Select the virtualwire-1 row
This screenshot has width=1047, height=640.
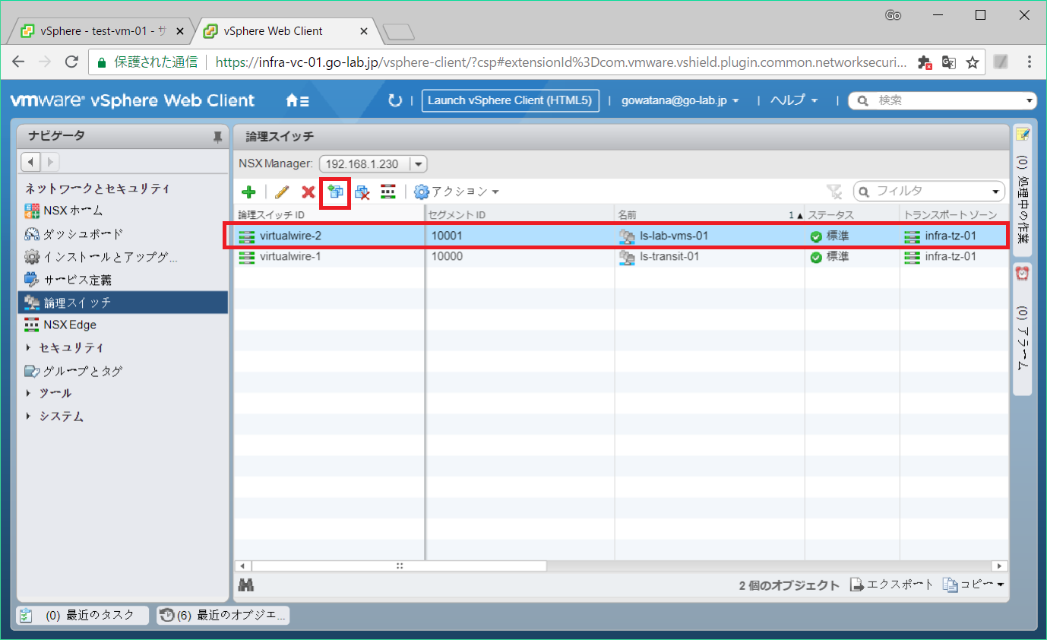click(621, 257)
